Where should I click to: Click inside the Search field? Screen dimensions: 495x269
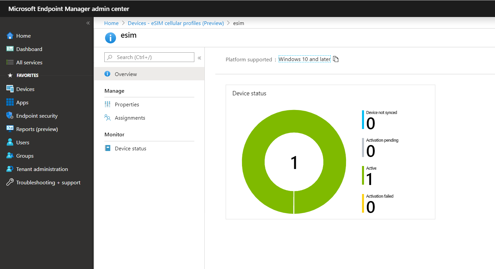pyautogui.click(x=149, y=57)
